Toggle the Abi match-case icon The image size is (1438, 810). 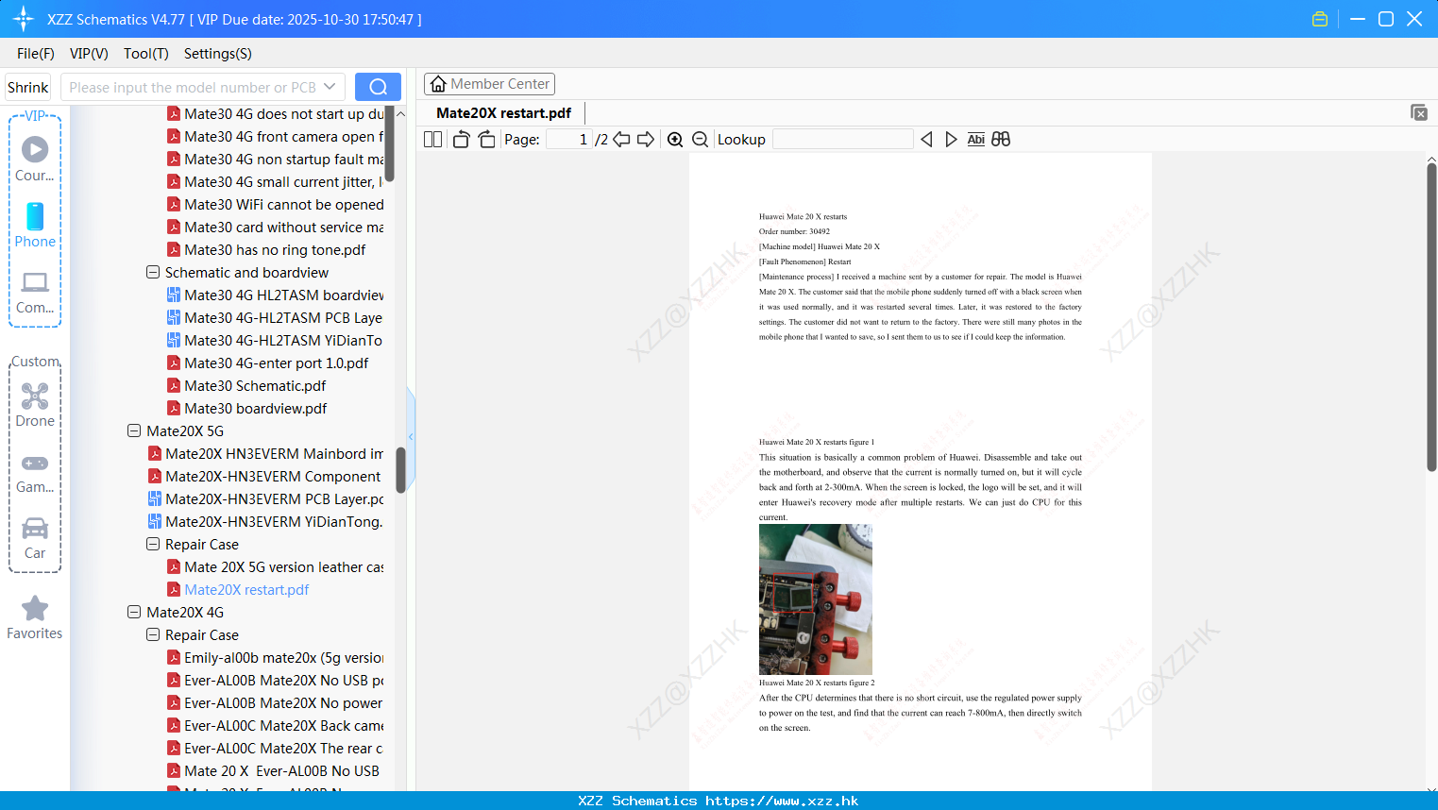coord(975,140)
